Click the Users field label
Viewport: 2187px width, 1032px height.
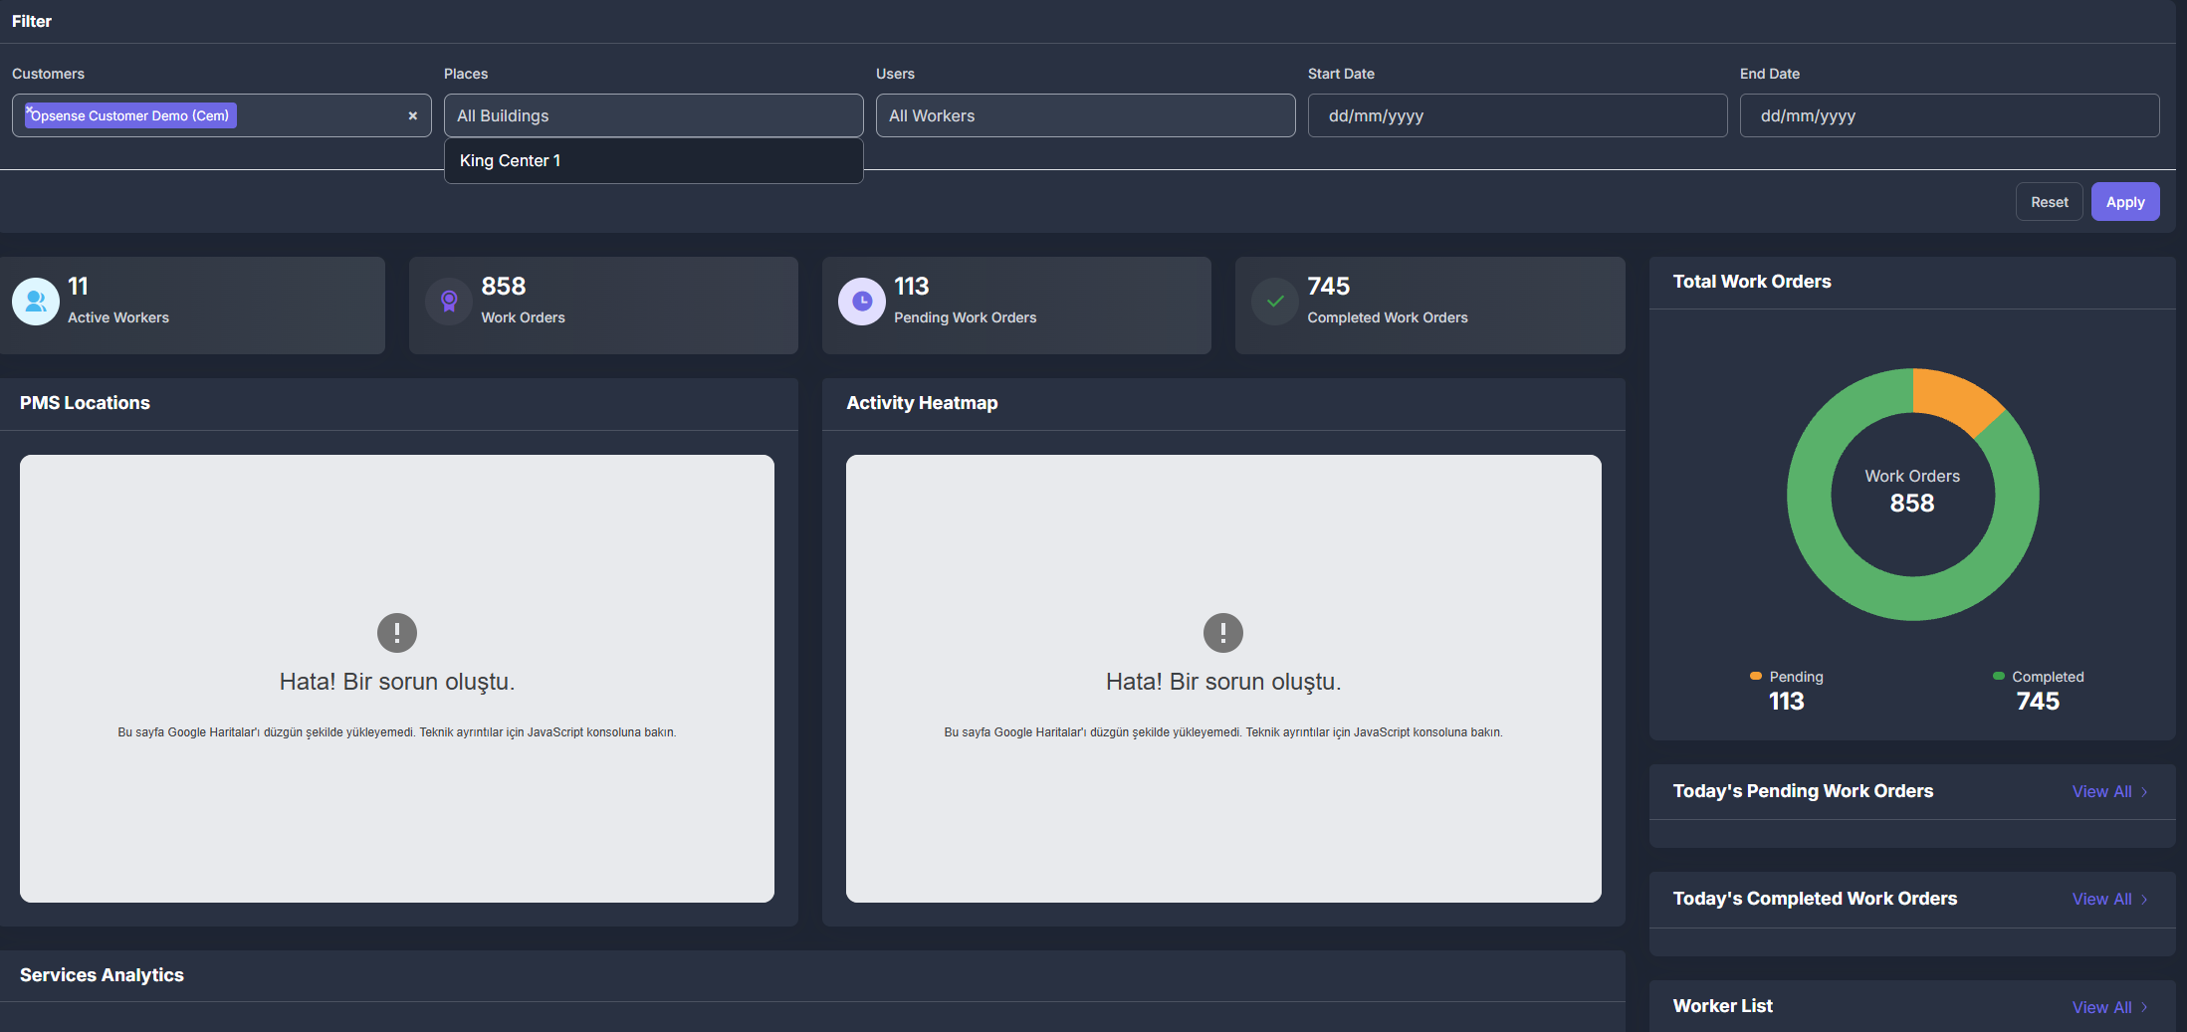click(895, 74)
